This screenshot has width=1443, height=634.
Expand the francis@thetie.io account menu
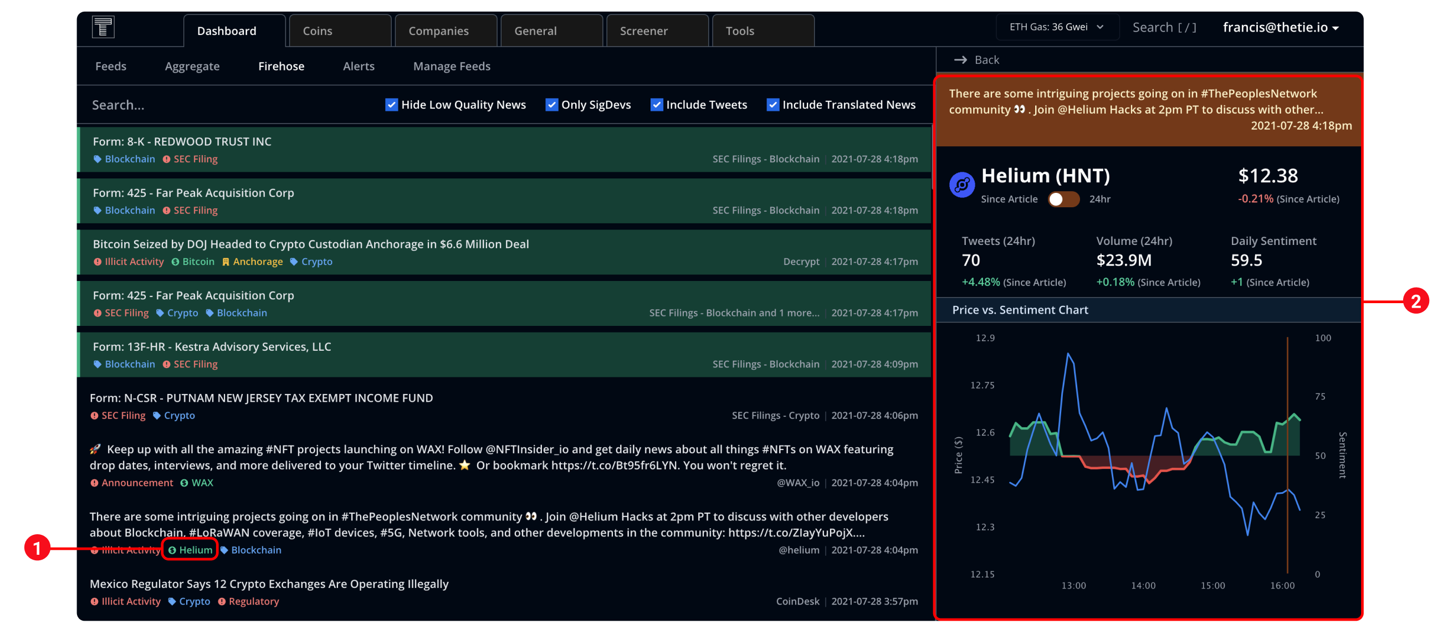pos(1281,28)
